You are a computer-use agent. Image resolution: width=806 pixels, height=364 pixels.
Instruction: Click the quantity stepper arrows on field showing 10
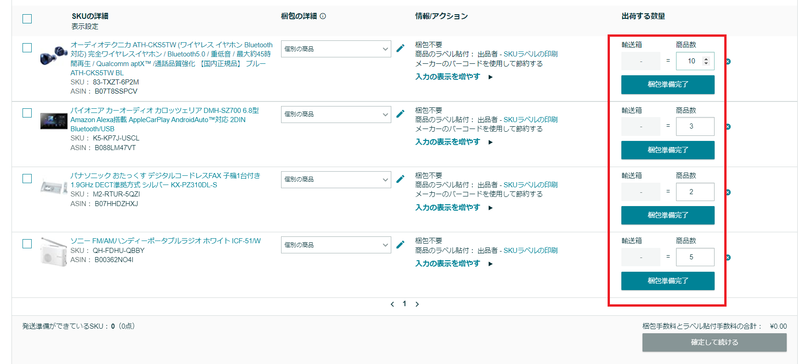[x=706, y=61]
